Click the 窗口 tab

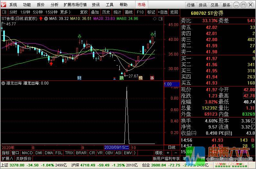pos(15,153)
